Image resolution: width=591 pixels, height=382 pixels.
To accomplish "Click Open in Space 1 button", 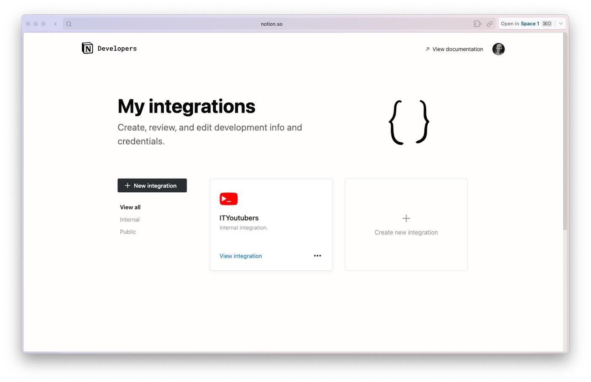I will coord(526,24).
